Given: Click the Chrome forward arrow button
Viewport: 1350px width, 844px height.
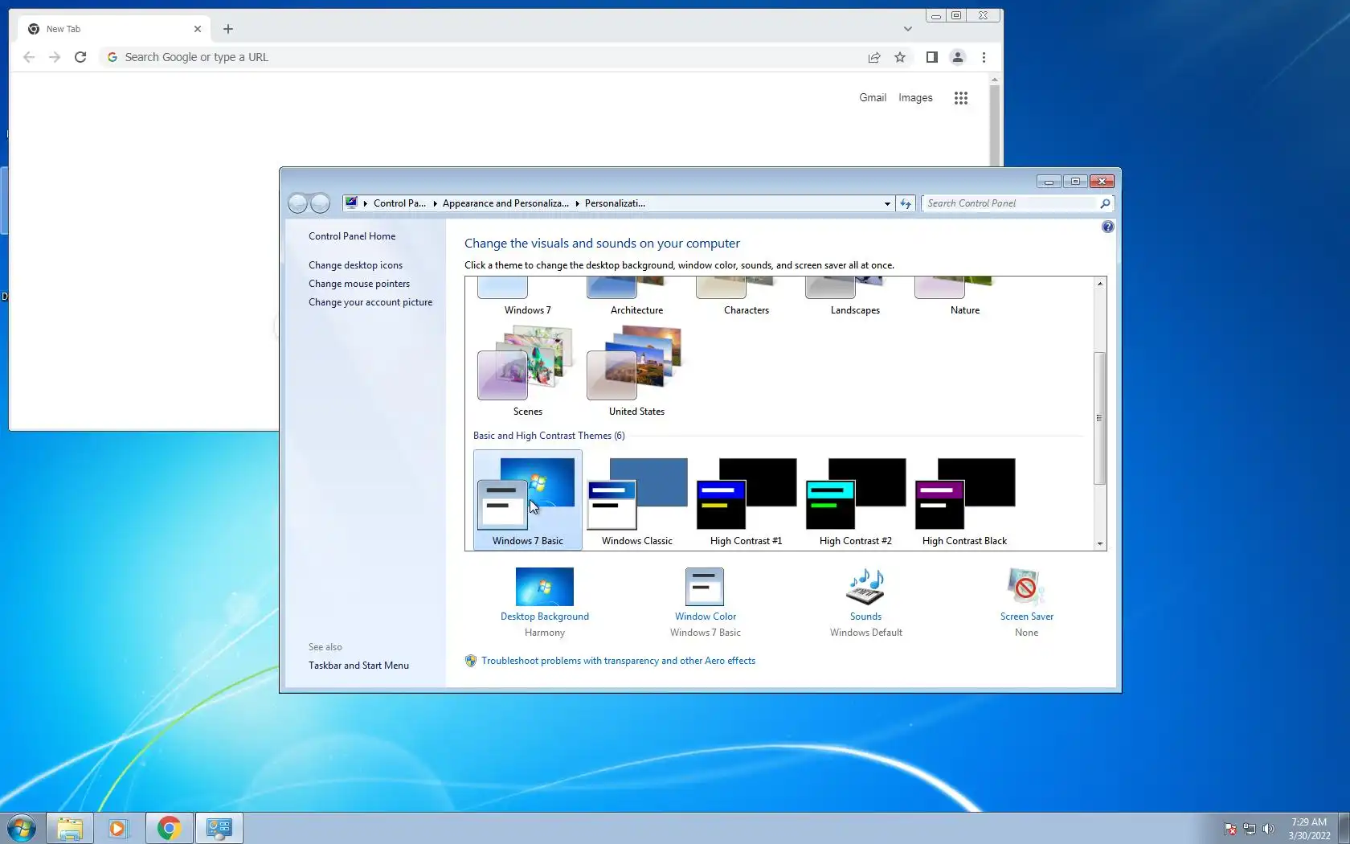Looking at the screenshot, I should tap(55, 57).
